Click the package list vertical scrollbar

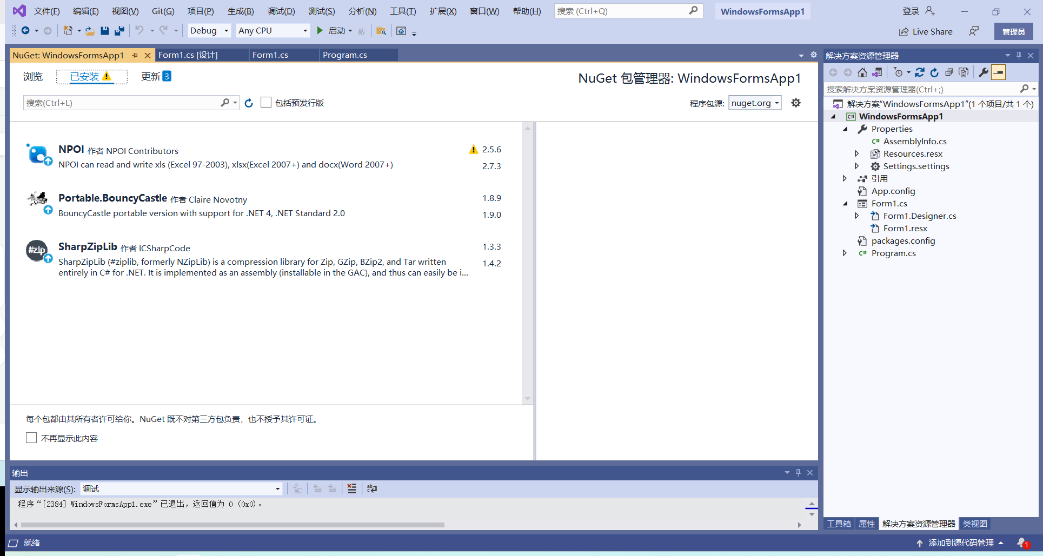click(527, 264)
